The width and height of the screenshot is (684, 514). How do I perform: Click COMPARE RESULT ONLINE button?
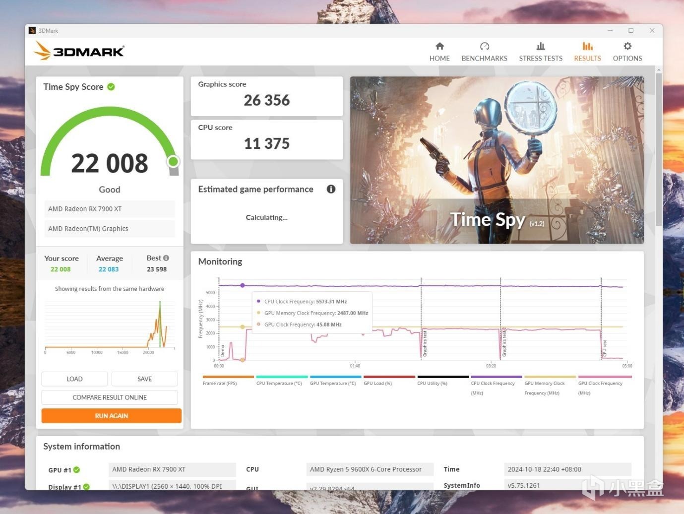click(110, 397)
